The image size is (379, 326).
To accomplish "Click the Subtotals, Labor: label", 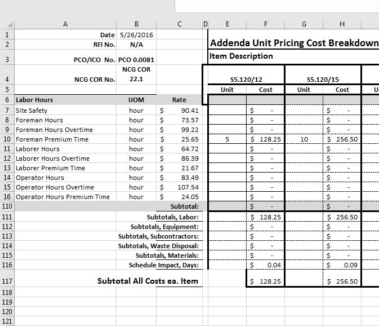I will pyautogui.click(x=172, y=217).
